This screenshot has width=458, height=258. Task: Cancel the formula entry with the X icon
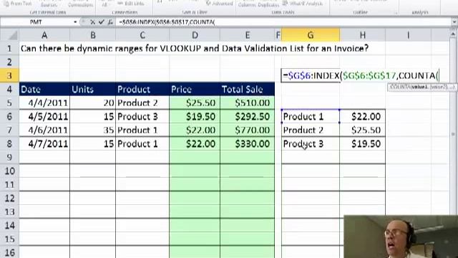(x=92, y=22)
